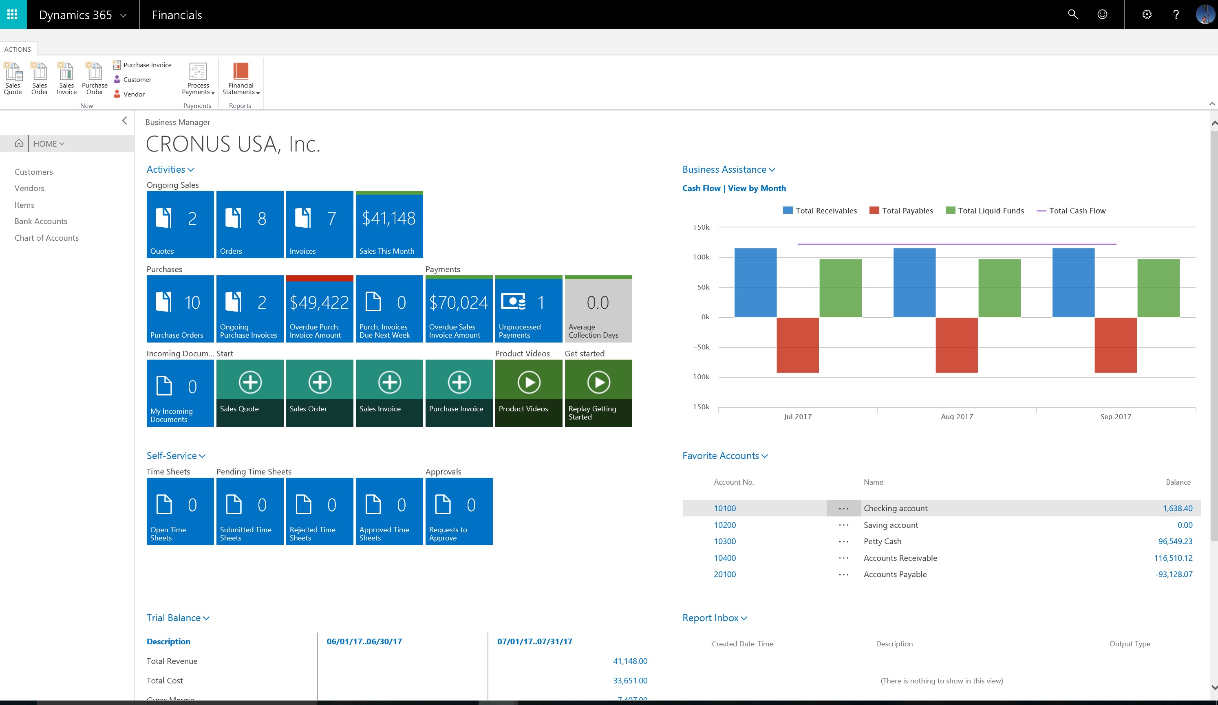Click the smiley feedback icon
This screenshot has width=1218, height=705.
coord(1102,15)
